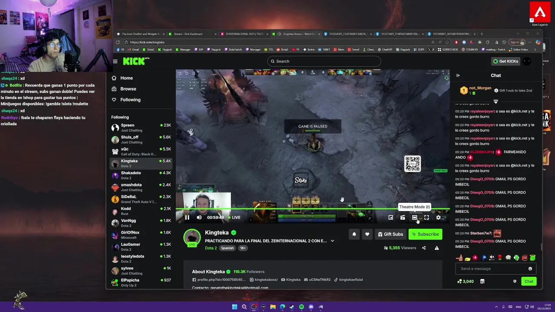The image size is (555, 312).
Task: Open the player settings gear
Action: pyautogui.click(x=438, y=218)
